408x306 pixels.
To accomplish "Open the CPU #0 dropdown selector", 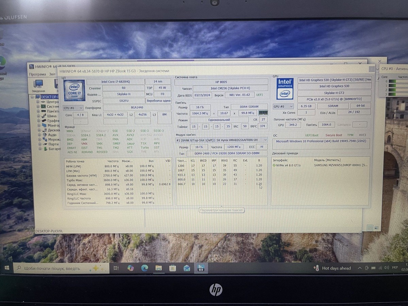I will 73,108.
